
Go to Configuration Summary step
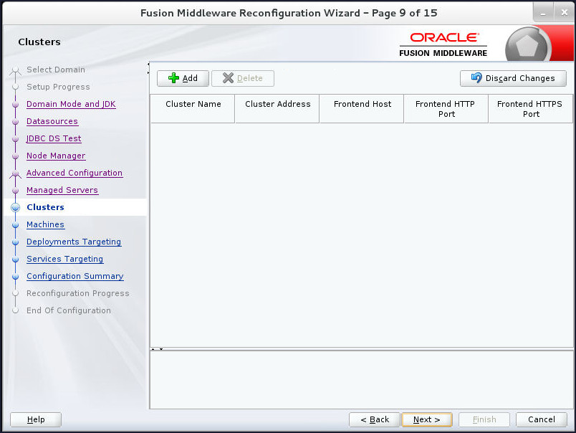(x=75, y=276)
